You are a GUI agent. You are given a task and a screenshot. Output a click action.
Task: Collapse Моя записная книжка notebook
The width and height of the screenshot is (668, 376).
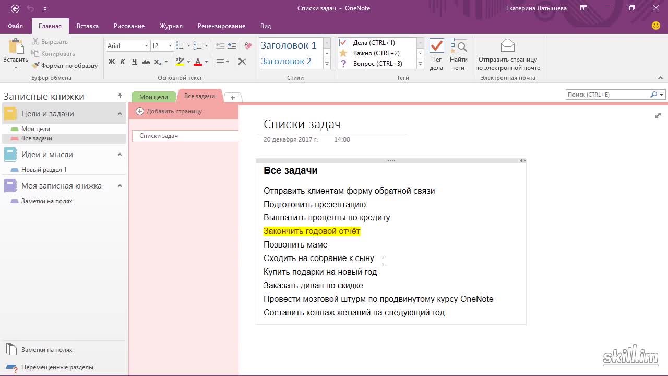coord(120,186)
